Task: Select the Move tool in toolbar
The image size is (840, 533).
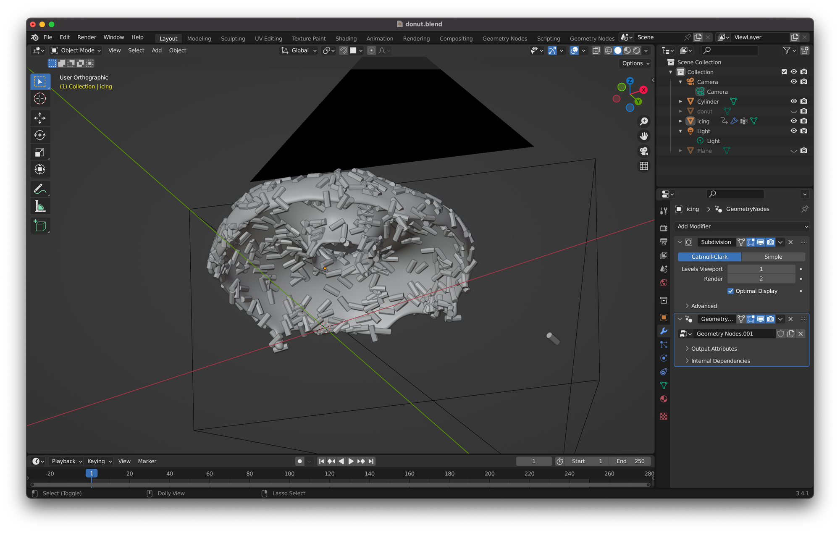Action: coord(40,118)
